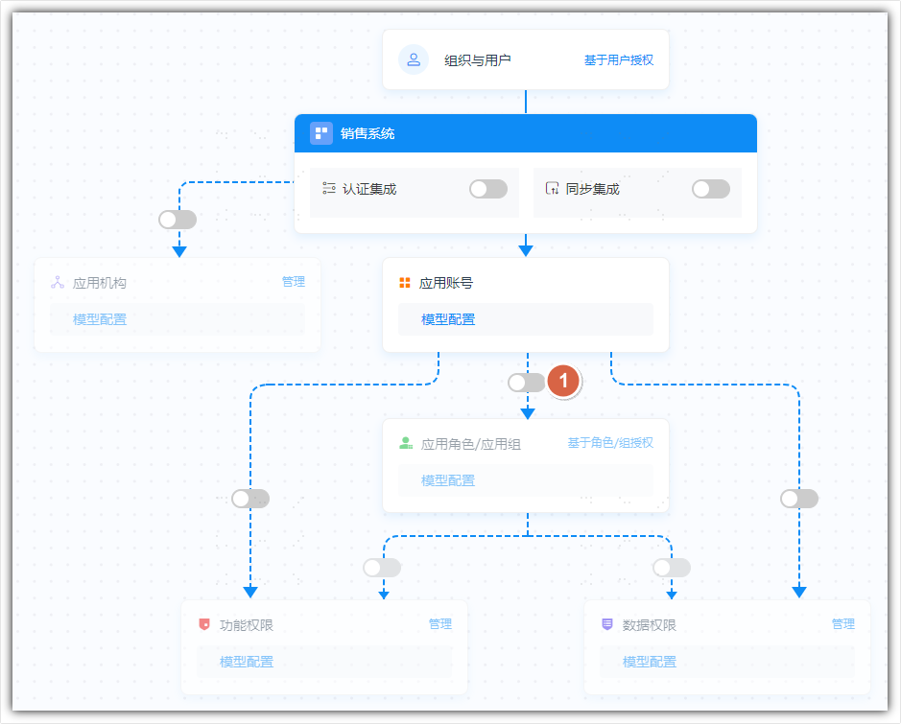Viewport: 901px width, 724px height.
Task: Click the 销售系统 application icon
Action: 321,133
